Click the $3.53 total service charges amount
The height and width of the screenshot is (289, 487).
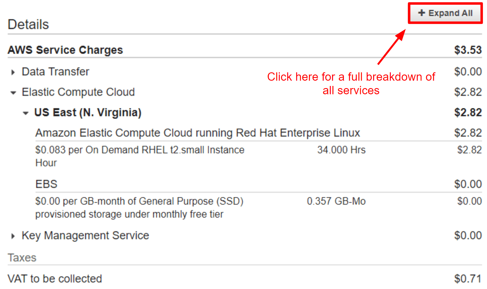[468, 50]
